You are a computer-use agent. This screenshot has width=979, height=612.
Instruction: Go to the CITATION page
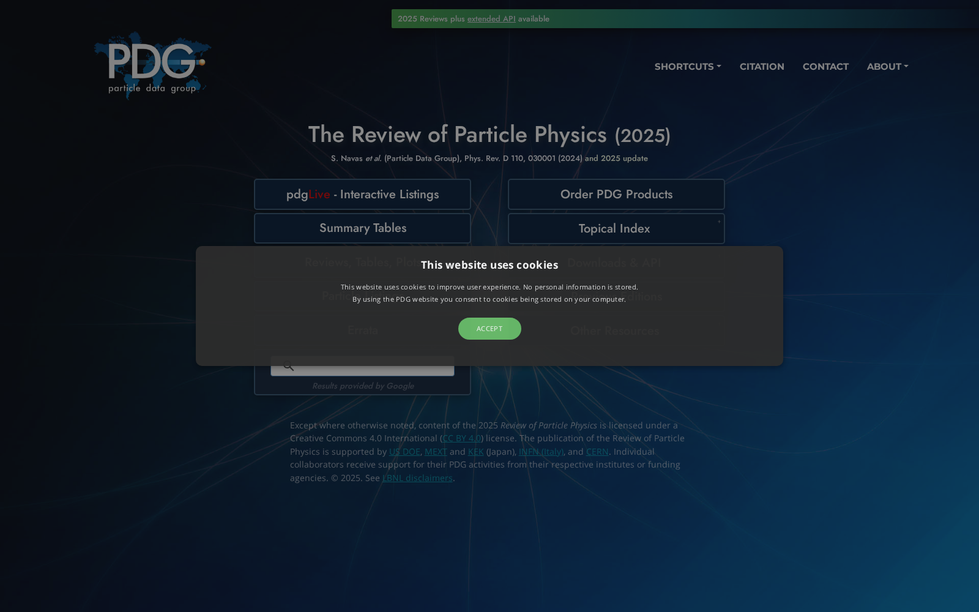(x=762, y=67)
